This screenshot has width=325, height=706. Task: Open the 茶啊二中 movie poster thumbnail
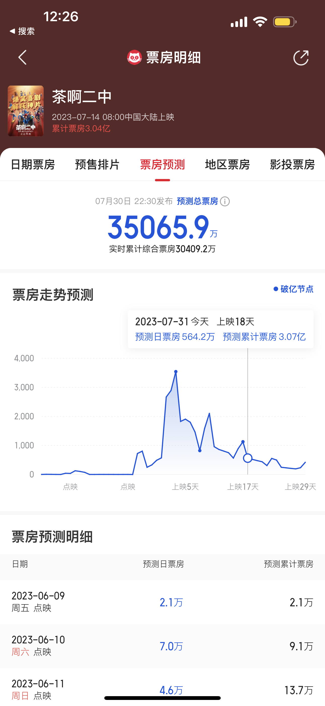[x=26, y=111]
